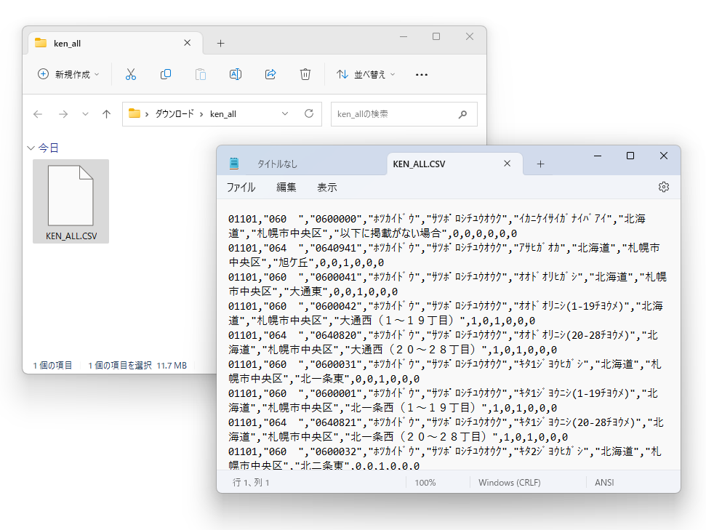Image resolution: width=706 pixels, height=530 pixels.
Task: Click the Delete trash icon
Action: (x=305, y=74)
